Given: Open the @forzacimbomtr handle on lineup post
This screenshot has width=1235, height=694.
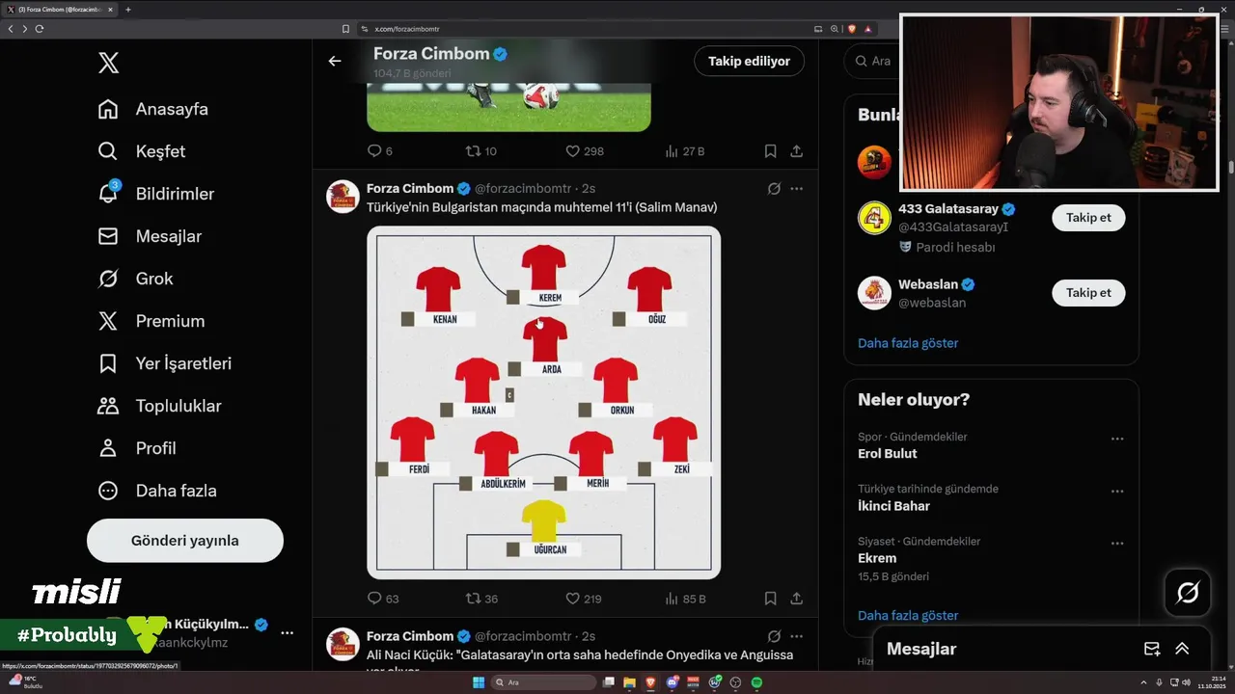Looking at the screenshot, I should (x=523, y=189).
